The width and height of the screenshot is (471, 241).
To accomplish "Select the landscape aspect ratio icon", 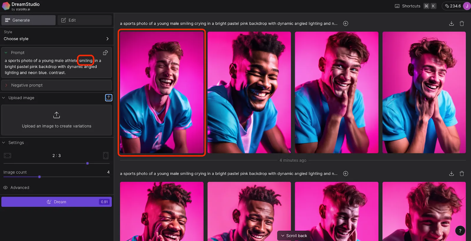I will (7, 156).
